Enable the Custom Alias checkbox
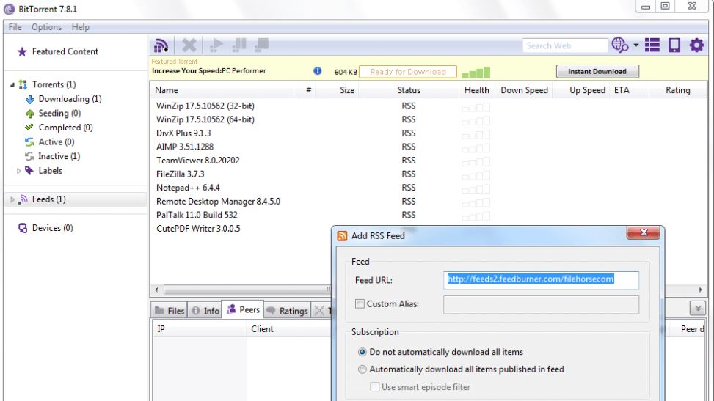The image size is (714, 401). tap(360, 304)
